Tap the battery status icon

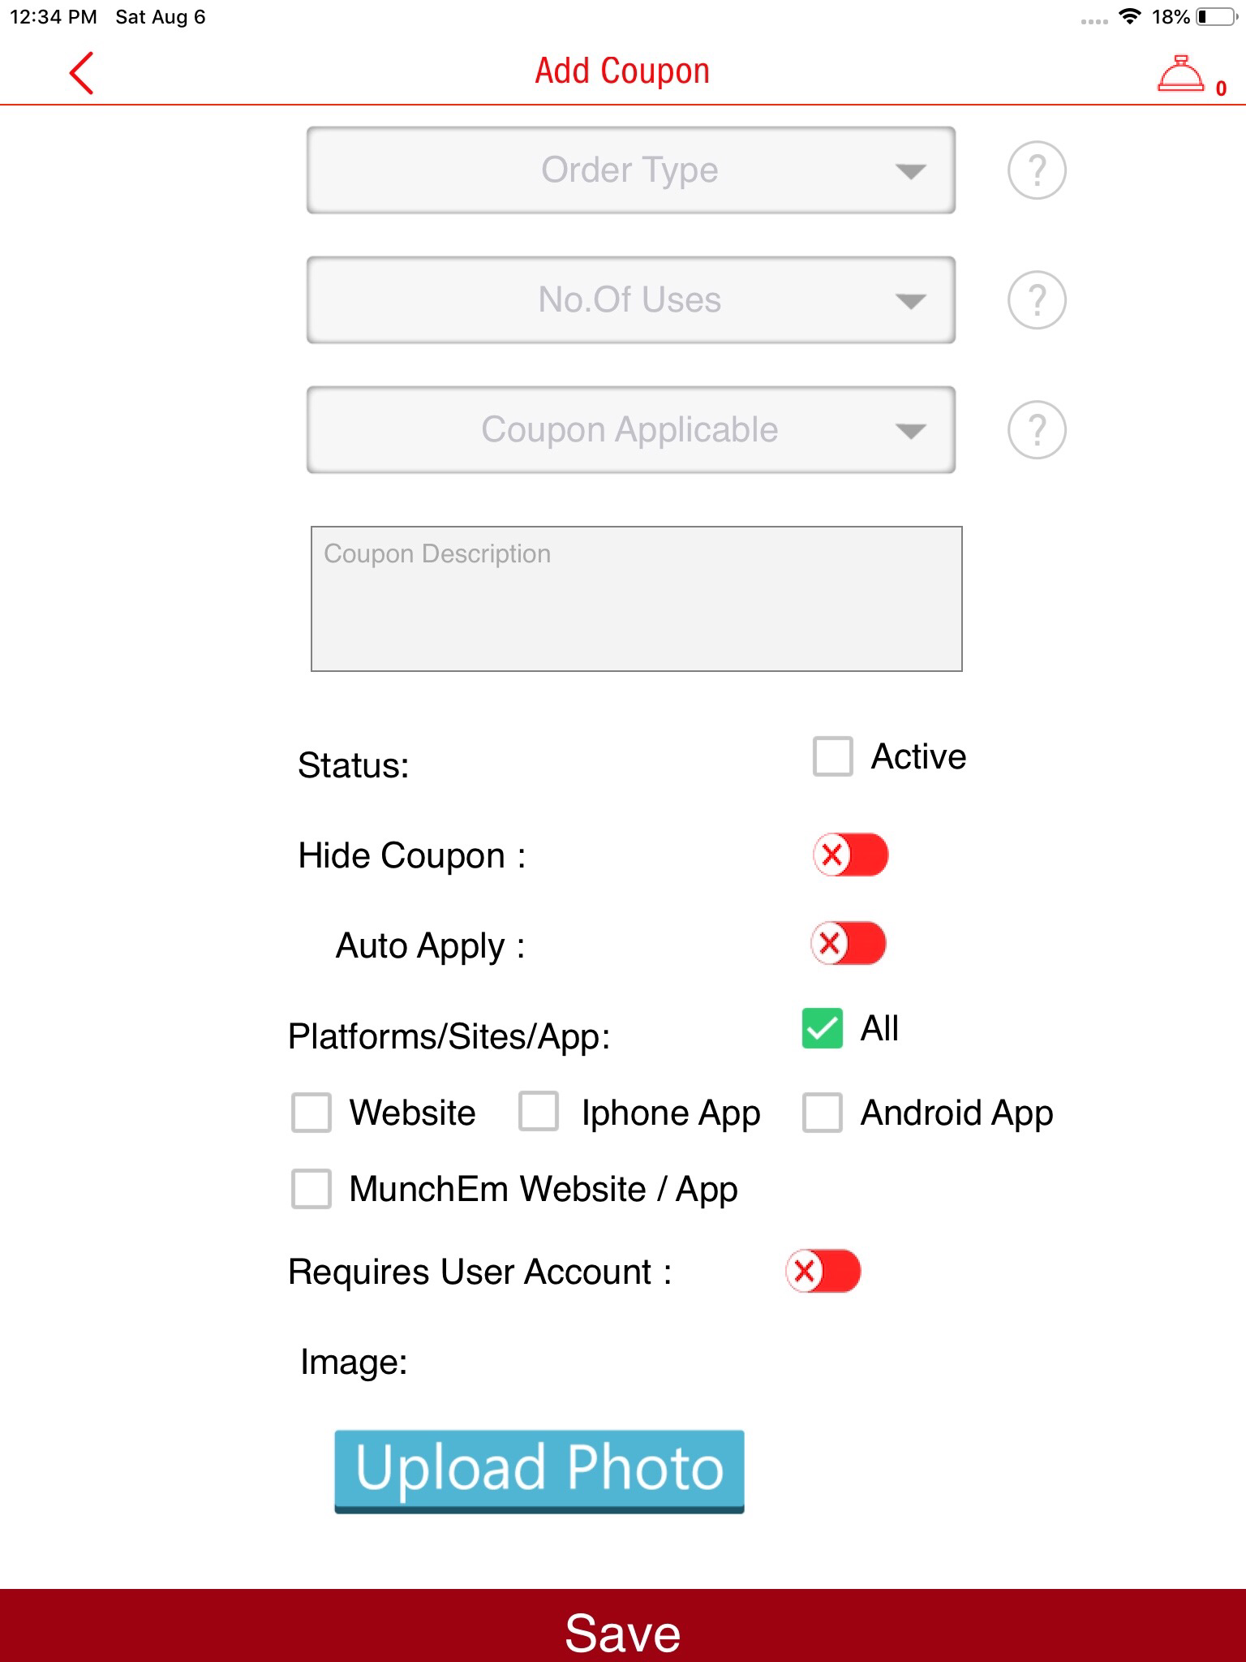[1215, 17]
